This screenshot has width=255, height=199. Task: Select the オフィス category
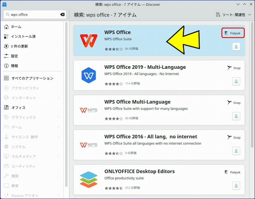(18, 108)
